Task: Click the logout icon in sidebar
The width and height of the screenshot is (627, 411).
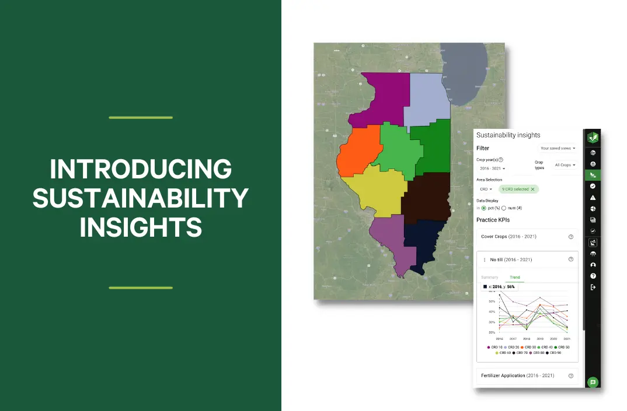Action: tap(593, 287)
